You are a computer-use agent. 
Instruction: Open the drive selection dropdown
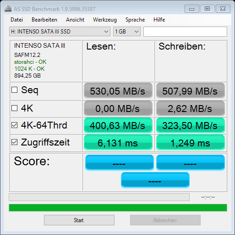(x=60, y=32)
